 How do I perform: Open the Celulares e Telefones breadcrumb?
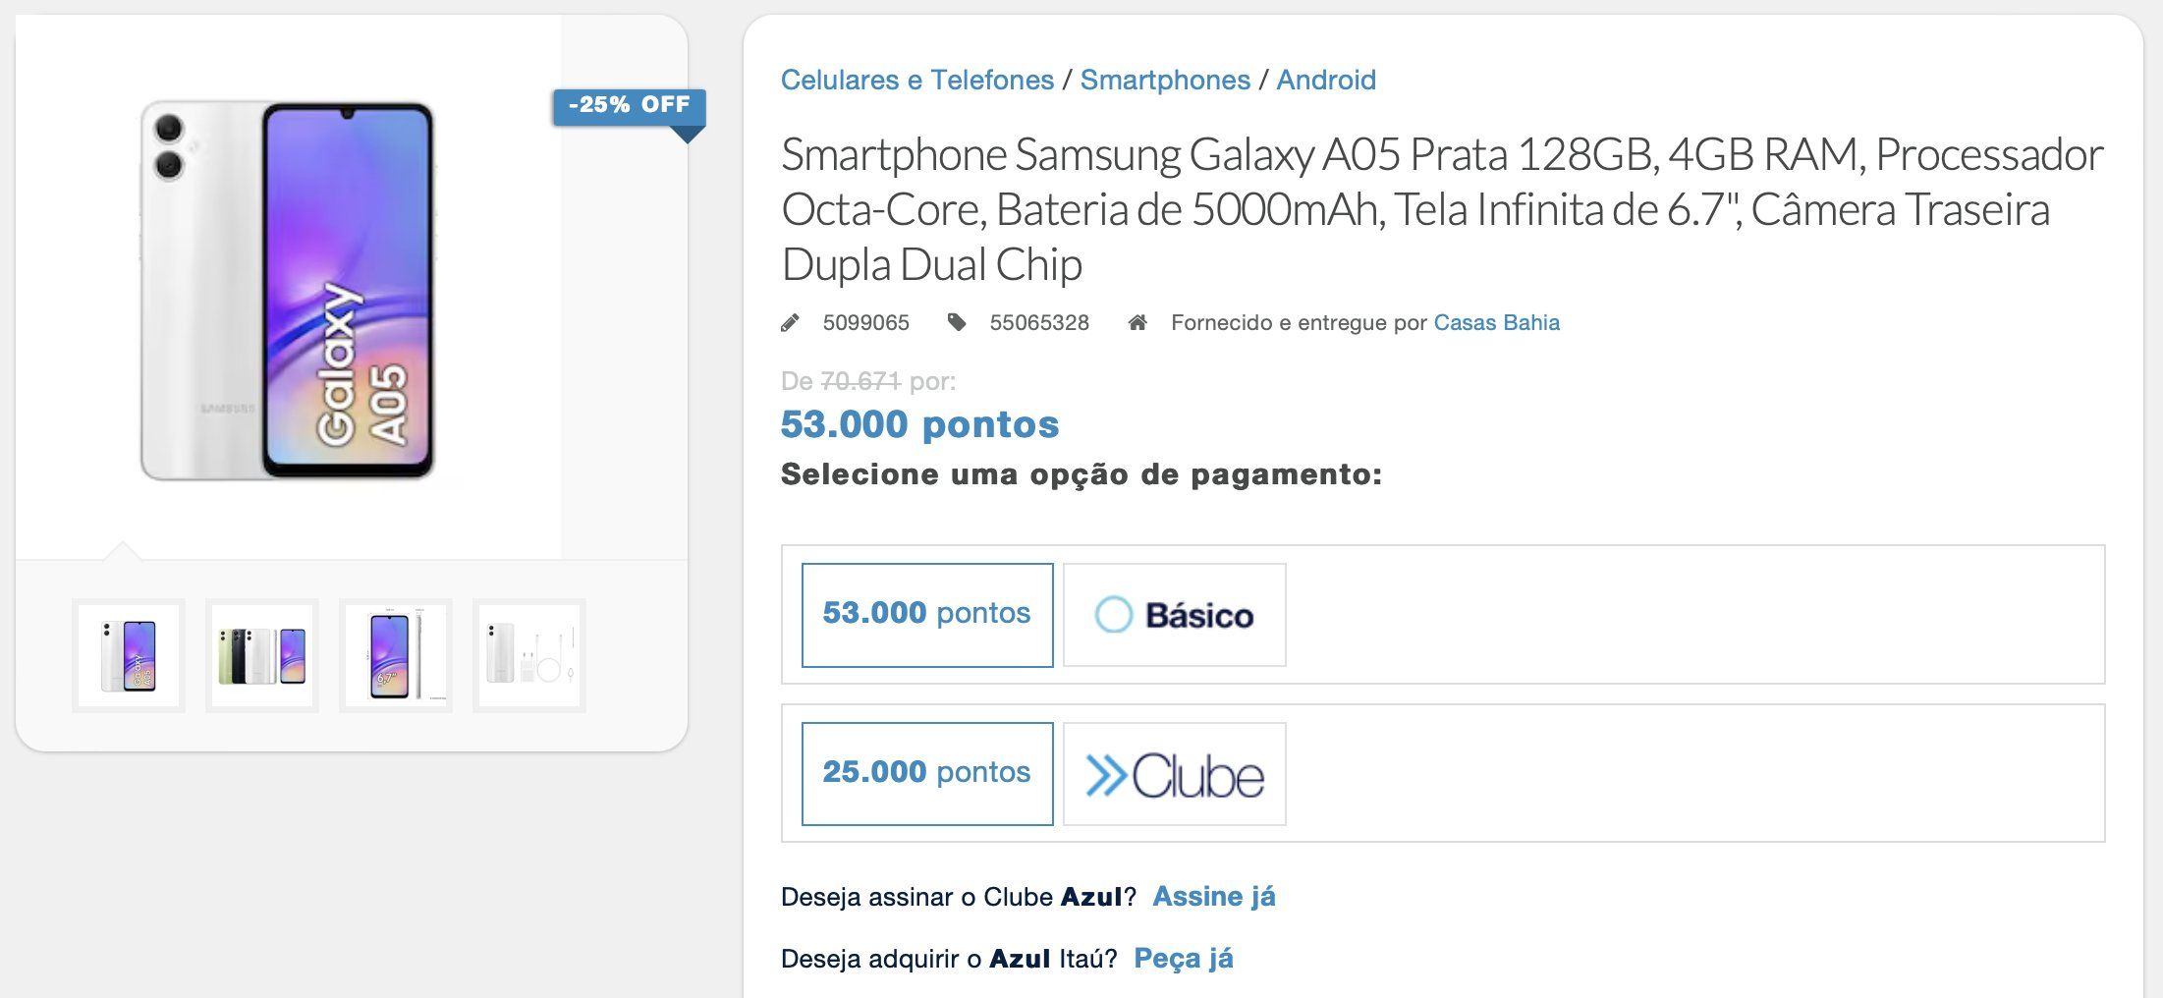917,80
